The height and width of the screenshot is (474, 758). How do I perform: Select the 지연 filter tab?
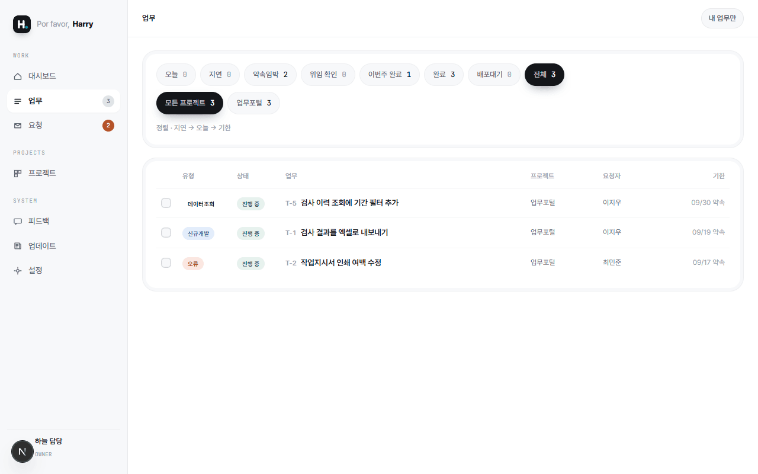pos(220,75)
